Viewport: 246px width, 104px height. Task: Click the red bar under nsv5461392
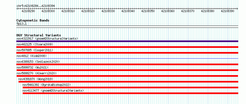coord(130,87)
